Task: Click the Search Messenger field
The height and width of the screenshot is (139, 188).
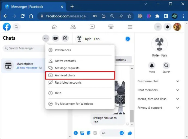Action: (24, 48)
